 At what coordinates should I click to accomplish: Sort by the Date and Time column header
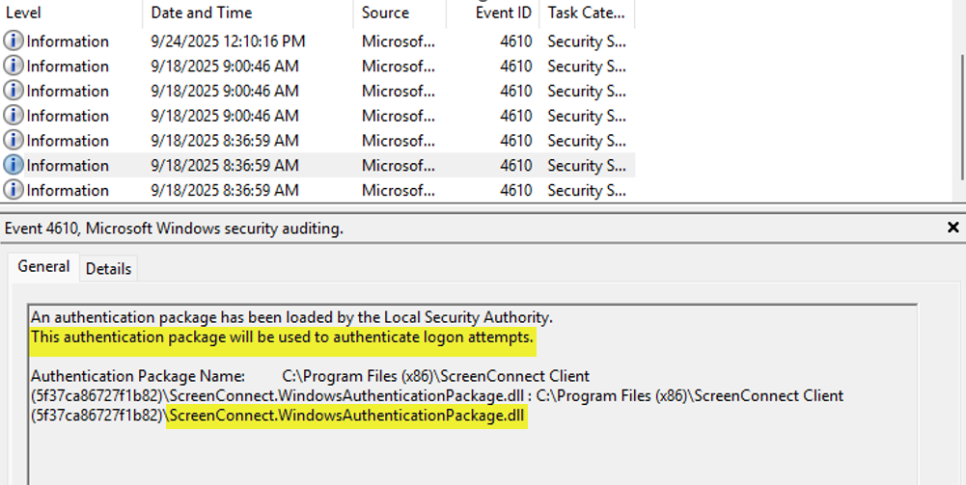point(248,13)
